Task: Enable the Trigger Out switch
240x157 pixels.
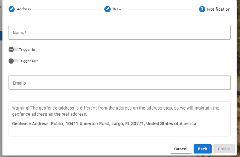Action: click(x=13, y=61)
